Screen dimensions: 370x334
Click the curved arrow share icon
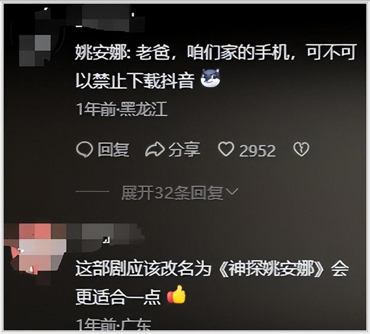coord(155,150)
